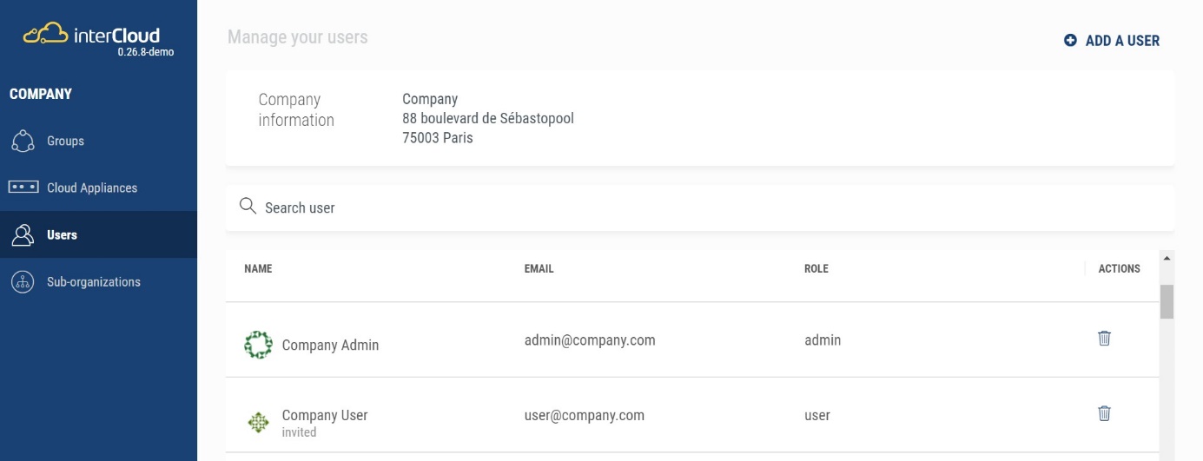1203x461 pixels.
Task: Go to Cloud Appliances section
Action: [92, 188]
